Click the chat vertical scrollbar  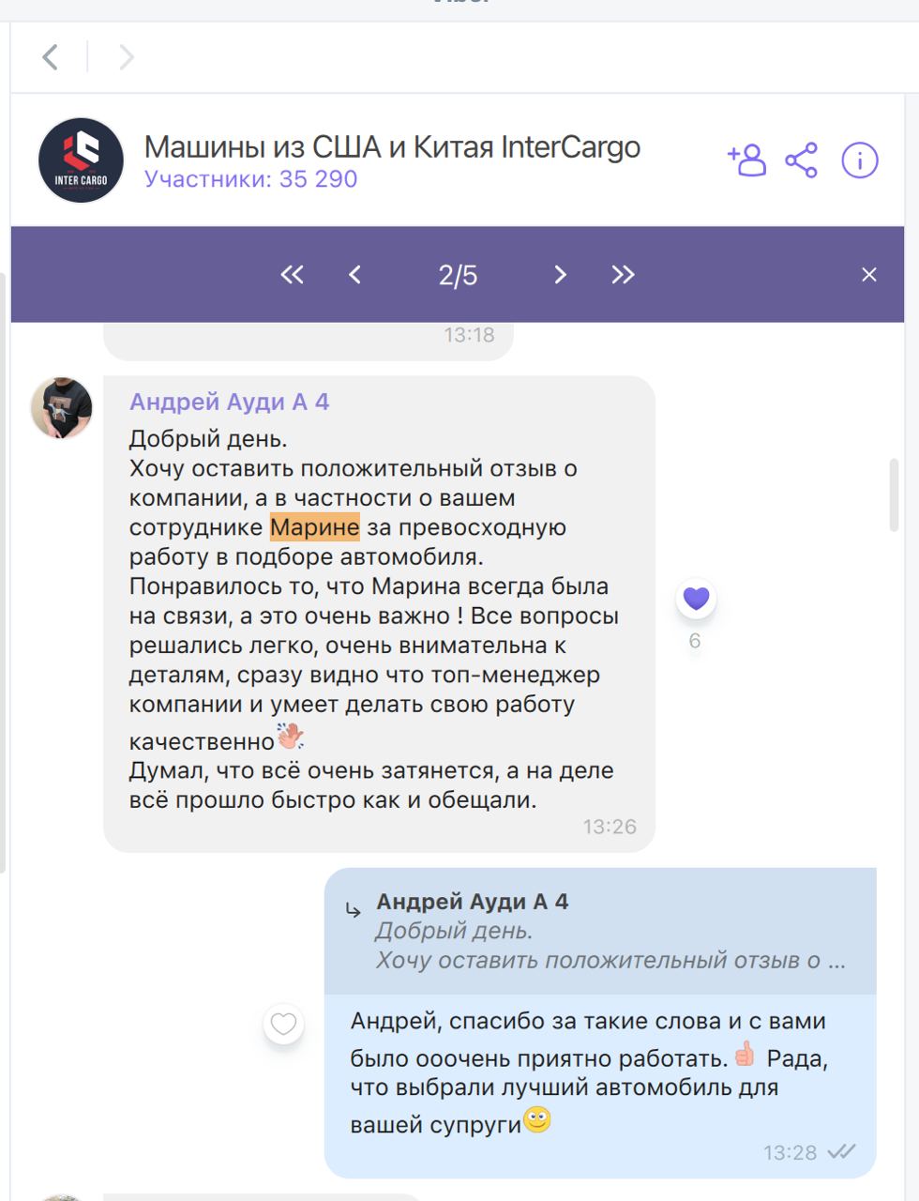pyautogui.click(x=895, y=495)
